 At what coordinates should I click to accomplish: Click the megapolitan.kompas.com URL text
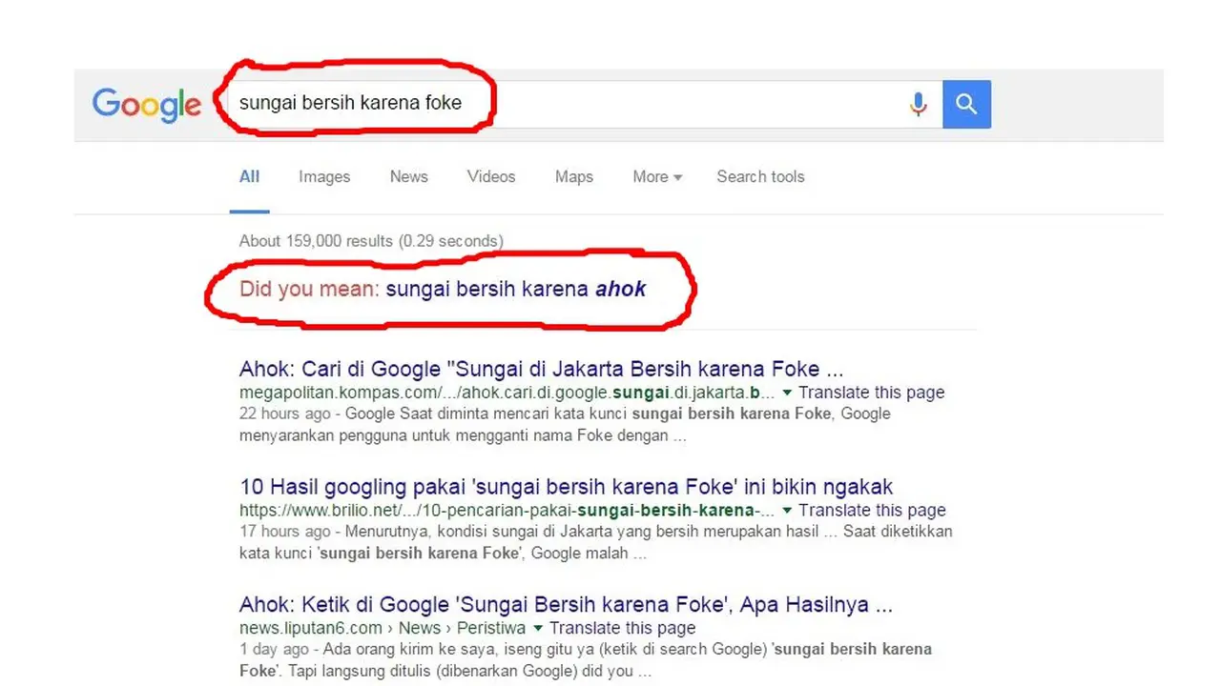(507, 393)
